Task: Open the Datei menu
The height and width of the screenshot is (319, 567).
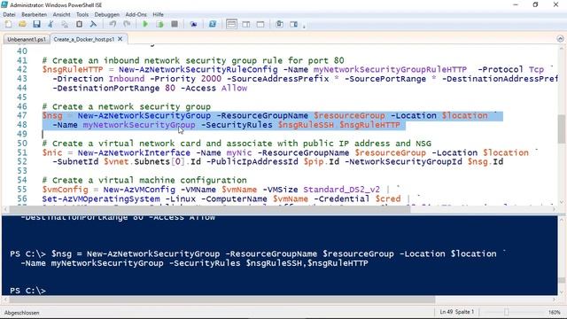Action: pos(9,14)
